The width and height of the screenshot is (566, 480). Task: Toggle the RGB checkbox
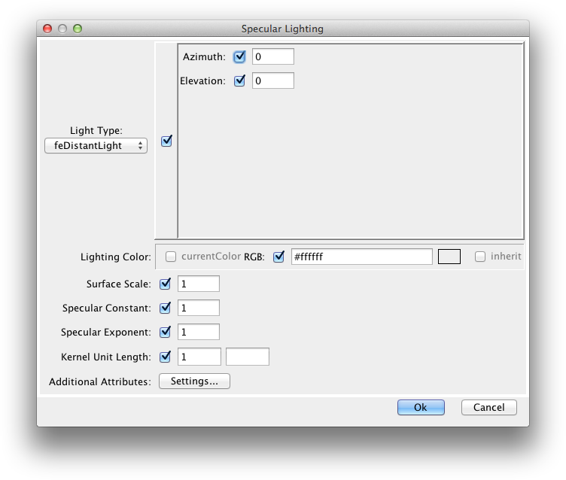click(279, 257)
